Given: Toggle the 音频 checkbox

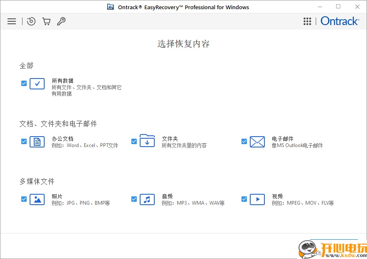Looking at the screenshot, I should pos(134,199).
